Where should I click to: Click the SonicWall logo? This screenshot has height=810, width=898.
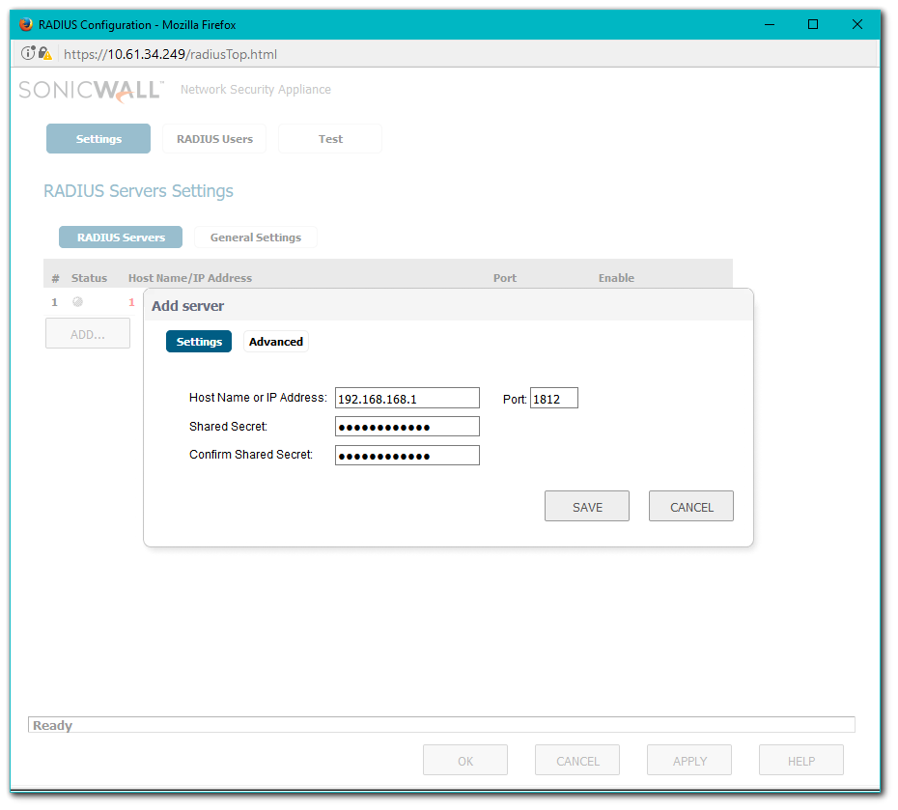91,90
